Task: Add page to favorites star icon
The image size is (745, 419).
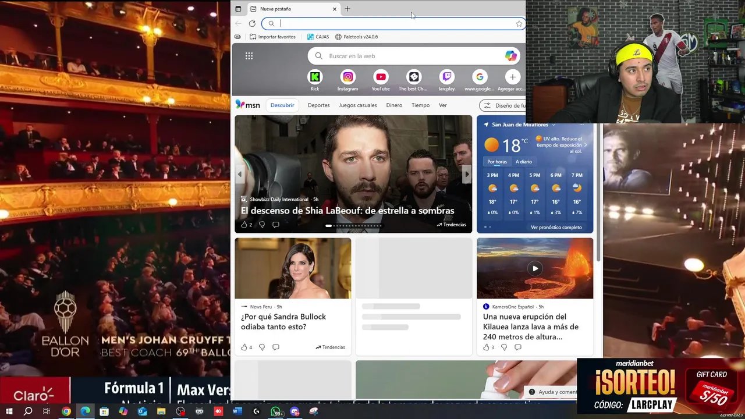Action: click(x=519, y=24)
